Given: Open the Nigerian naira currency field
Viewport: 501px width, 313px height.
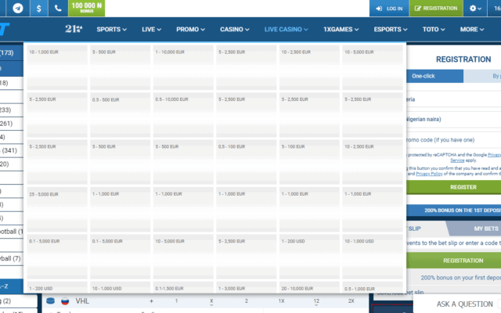Looking at the screenshot, I should click(x=454, y=119).
